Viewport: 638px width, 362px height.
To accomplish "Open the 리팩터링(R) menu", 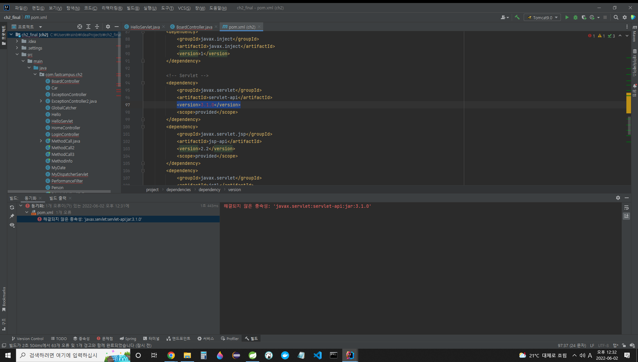I will (112, 8).
